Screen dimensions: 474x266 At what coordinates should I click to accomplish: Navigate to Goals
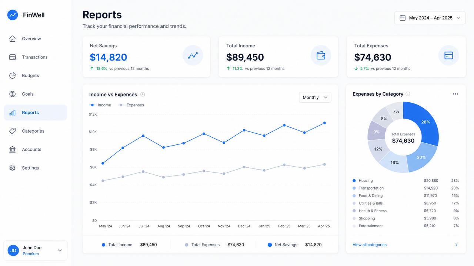coord(36,94)
